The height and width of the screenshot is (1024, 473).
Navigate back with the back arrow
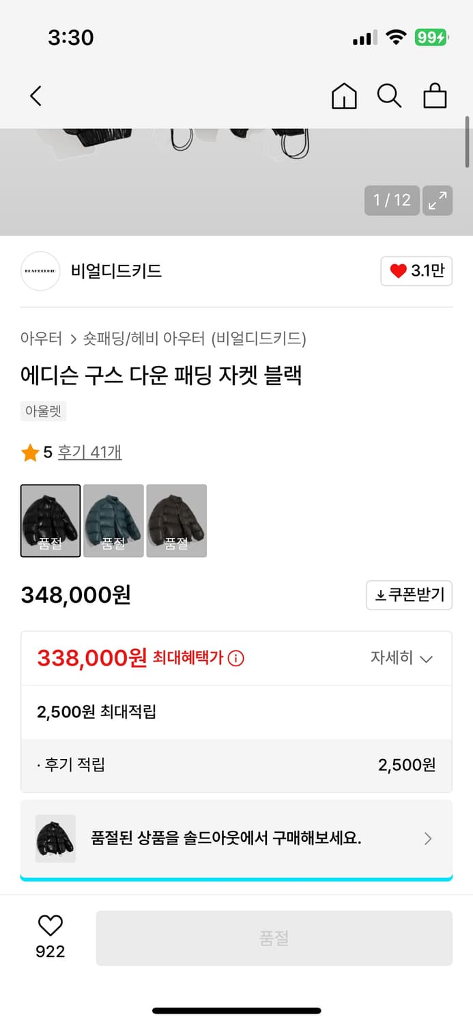35,96
